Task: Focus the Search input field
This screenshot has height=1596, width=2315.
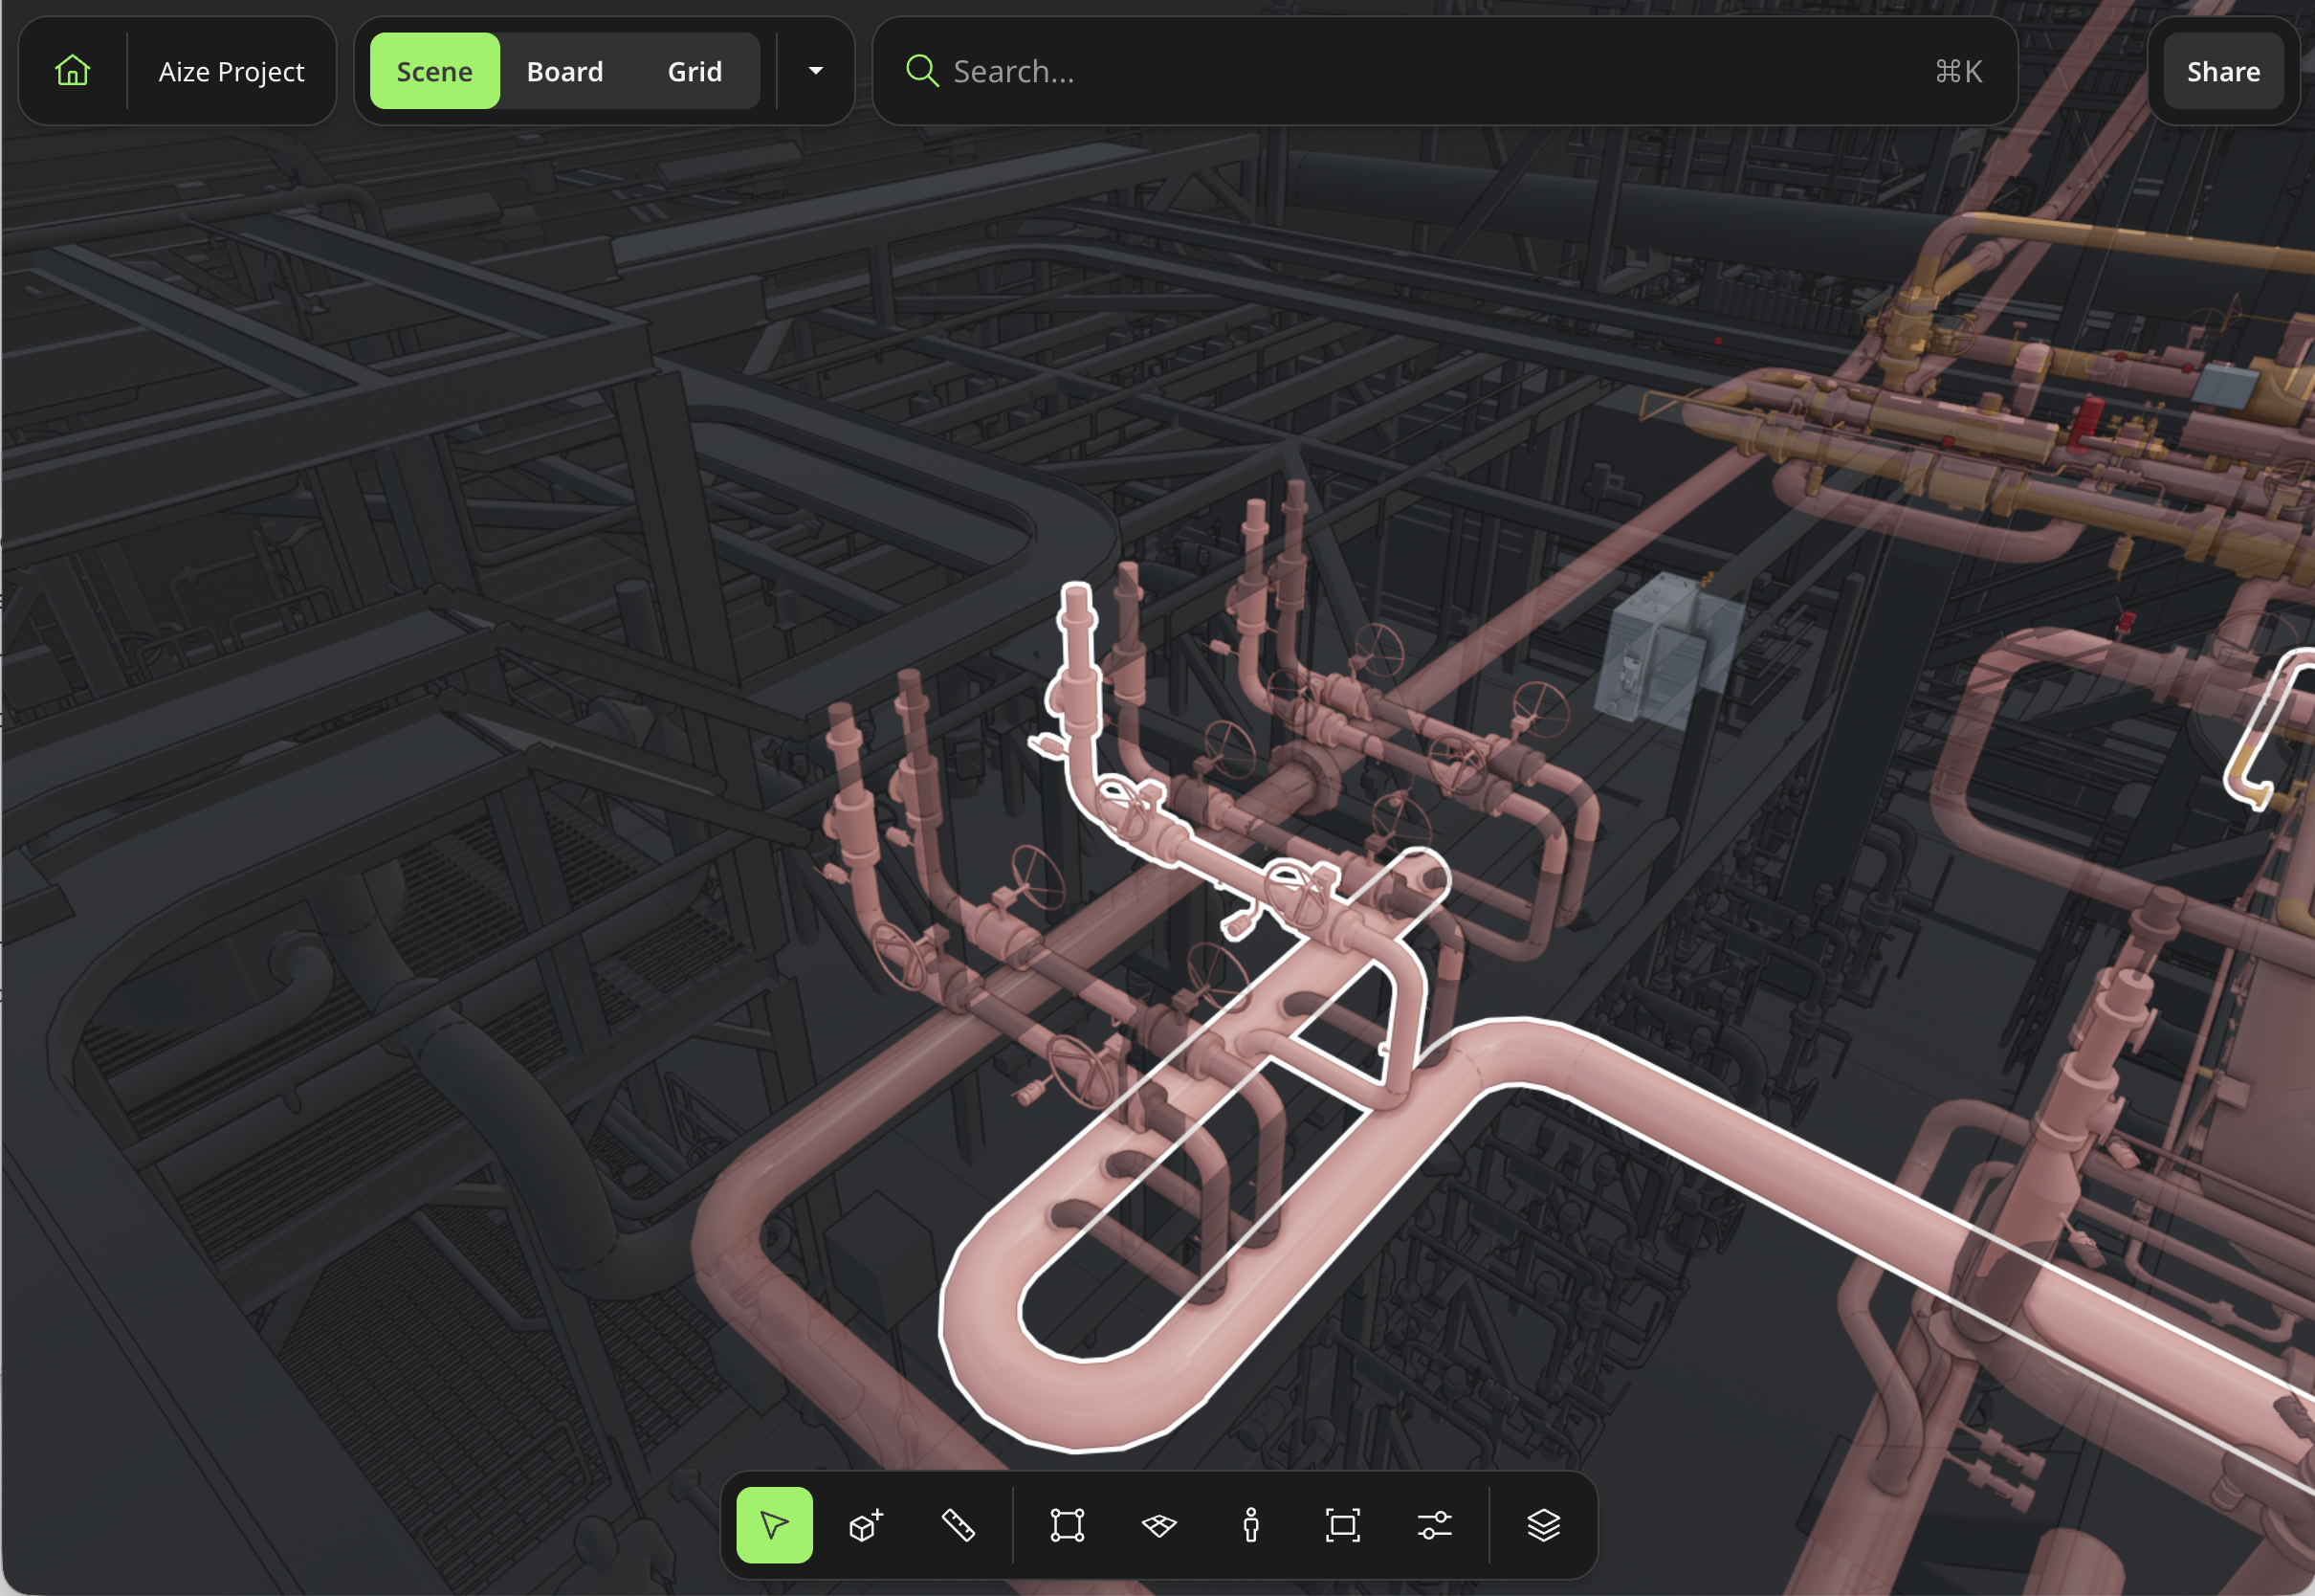Action: (x=1444, y=71)
